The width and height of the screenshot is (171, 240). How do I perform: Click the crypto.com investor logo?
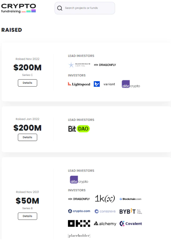[x=79, y=211]
